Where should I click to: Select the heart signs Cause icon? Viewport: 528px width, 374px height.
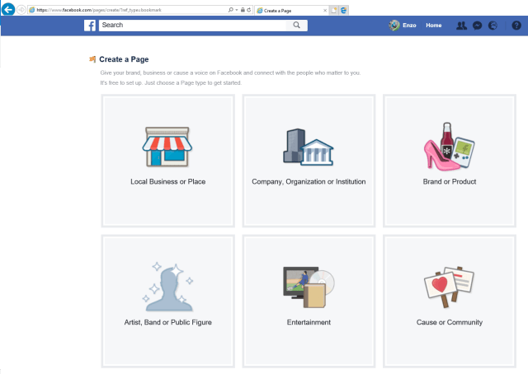point(449,287)
